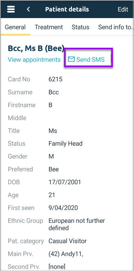This screenshot has height=271, width=134.
Task: Click the Card No value 6215
Action: point(55,79)
